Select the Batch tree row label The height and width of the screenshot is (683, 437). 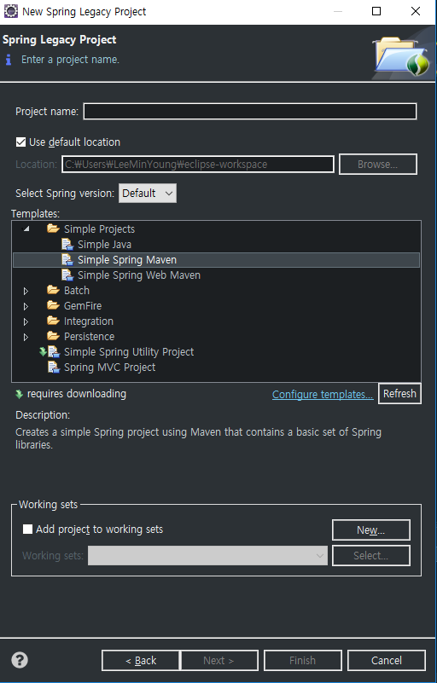pos(77,290)
